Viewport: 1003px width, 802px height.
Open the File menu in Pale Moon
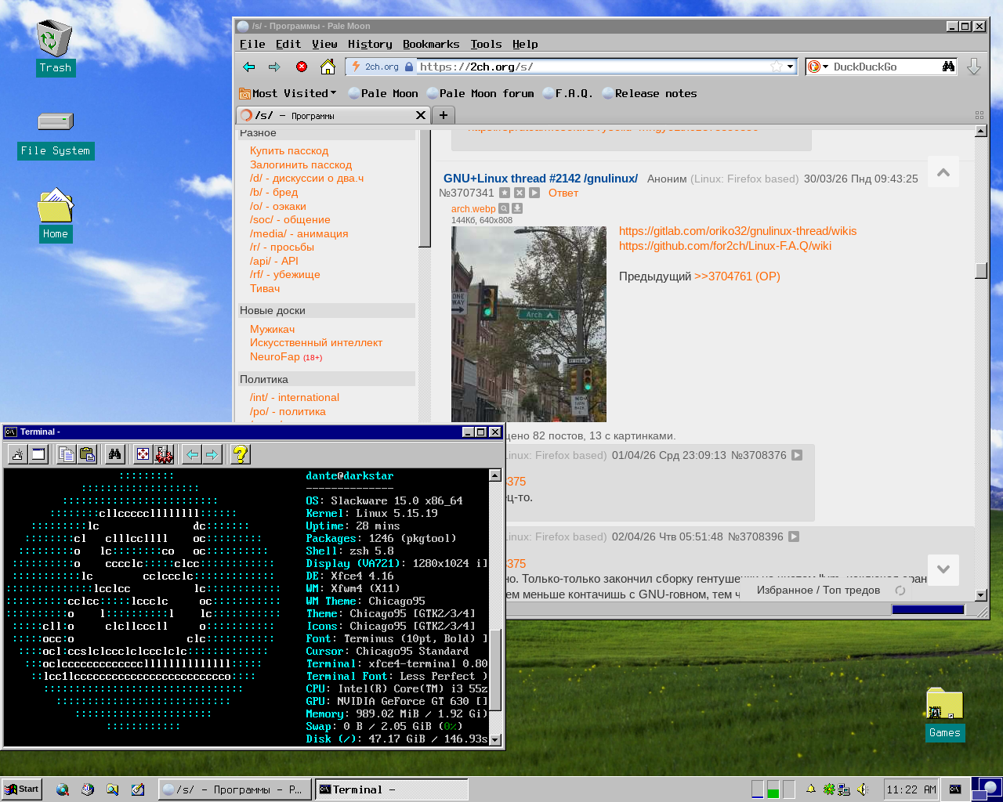click(252, 45)
